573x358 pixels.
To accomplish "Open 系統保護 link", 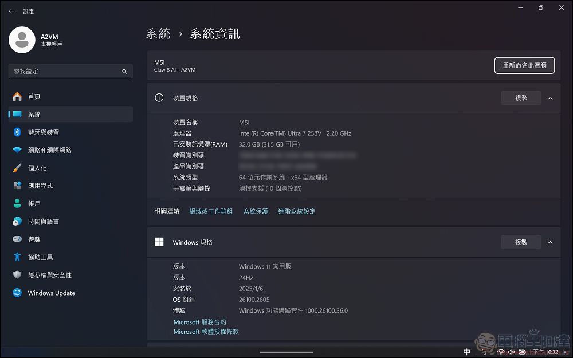I will click(256, 211).
